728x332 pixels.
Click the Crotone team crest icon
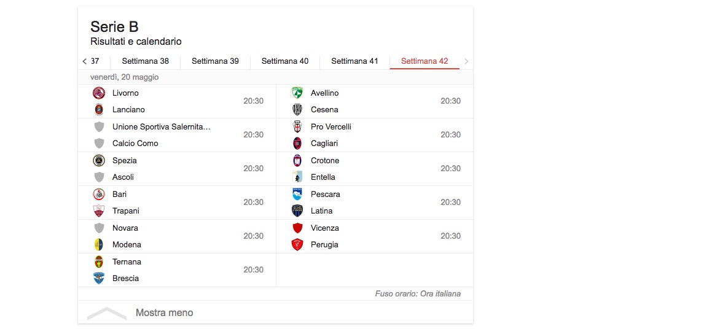(297, 161)
